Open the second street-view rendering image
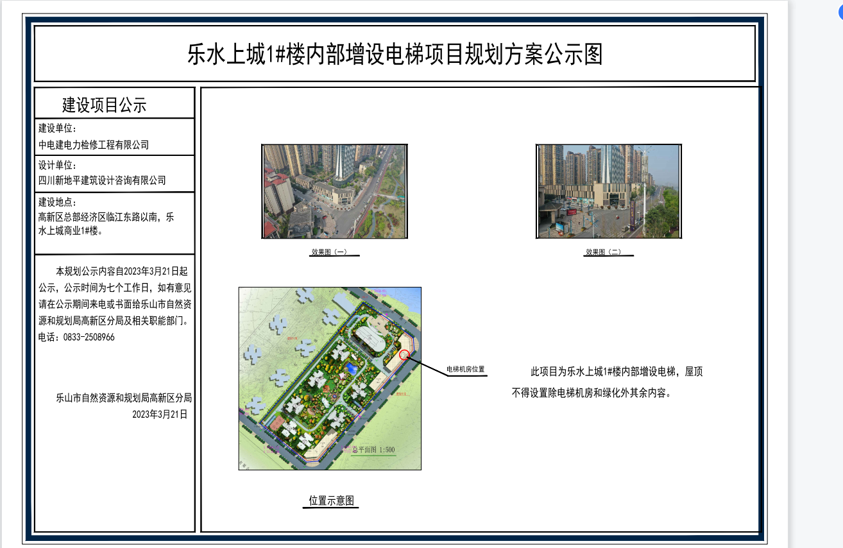 pos(608,191)
